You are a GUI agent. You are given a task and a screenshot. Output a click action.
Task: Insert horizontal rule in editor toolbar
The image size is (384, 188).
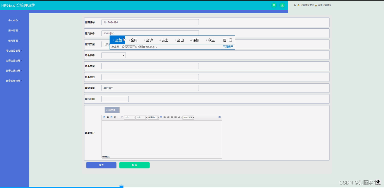click(119, 117)
